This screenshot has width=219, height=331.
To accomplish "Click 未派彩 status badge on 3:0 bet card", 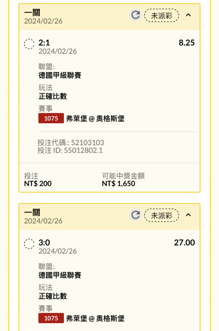I will 162,215.
